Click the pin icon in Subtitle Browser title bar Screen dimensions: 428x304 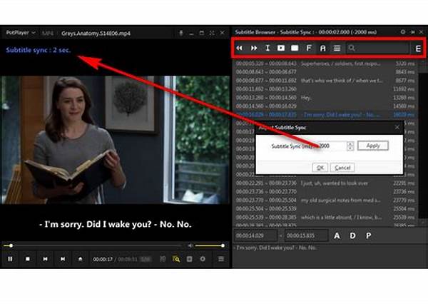[x=412, y=32]
